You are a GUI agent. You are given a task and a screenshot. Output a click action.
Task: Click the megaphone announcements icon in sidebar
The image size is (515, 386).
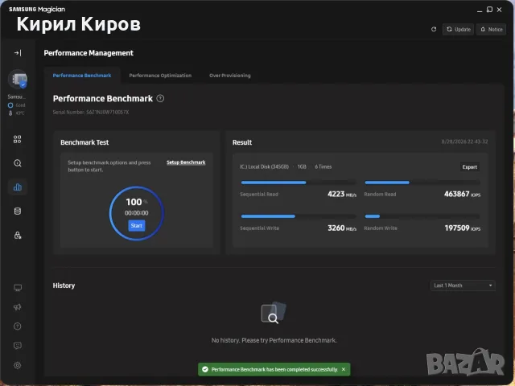[18, 307]
